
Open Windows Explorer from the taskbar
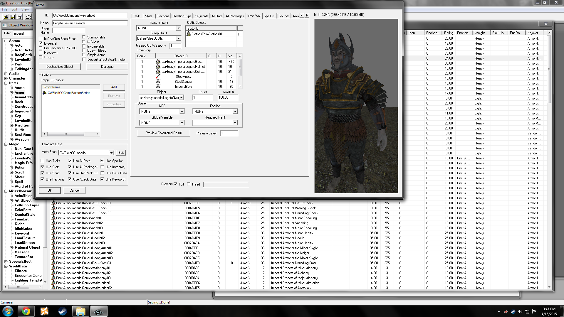(x=81, y=311)
